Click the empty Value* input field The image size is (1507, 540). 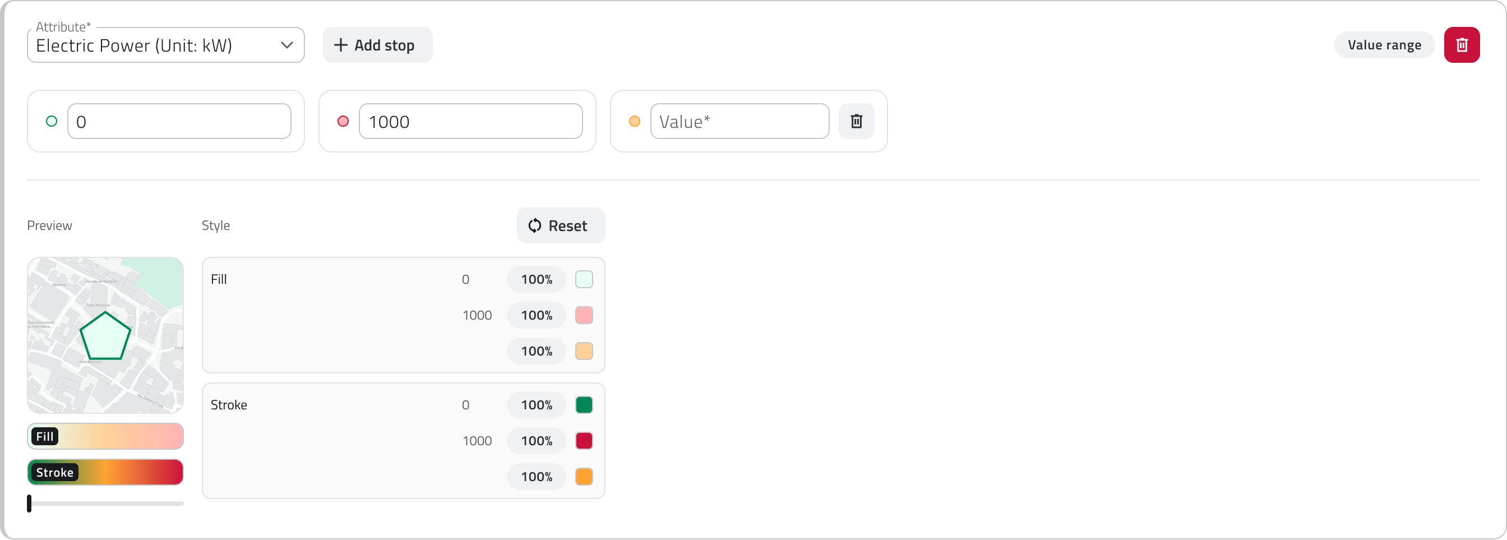[739, 121]
